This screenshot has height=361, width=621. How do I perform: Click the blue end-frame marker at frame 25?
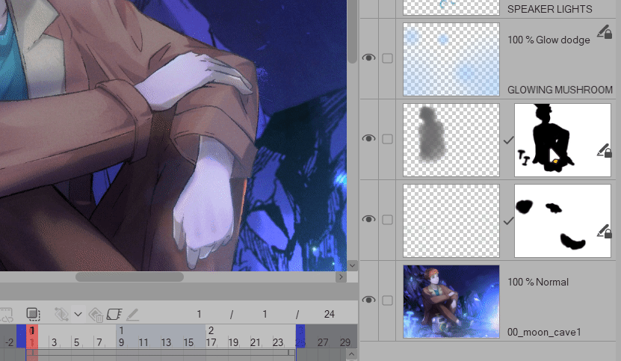300,336
